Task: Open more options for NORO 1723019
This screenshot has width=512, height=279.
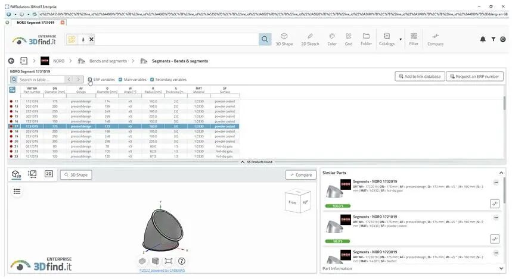Action: pos(496,253)
